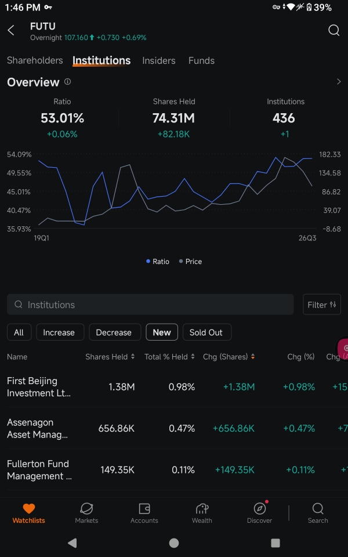The width and height of the screenshot is (348, 557).
Task: Sort by Chg (Shares) column
Action: click(229, 357)
